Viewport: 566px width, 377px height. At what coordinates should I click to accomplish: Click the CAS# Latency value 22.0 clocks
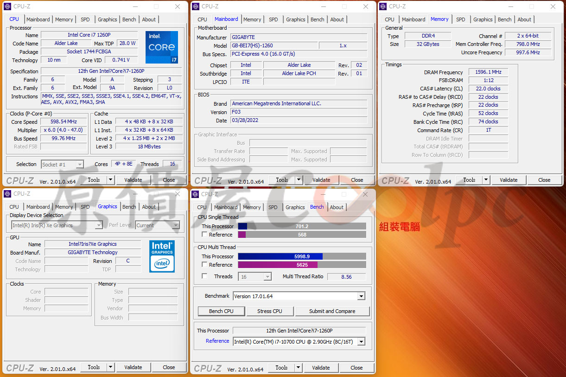pyautogui.click(x=488, y=89)
